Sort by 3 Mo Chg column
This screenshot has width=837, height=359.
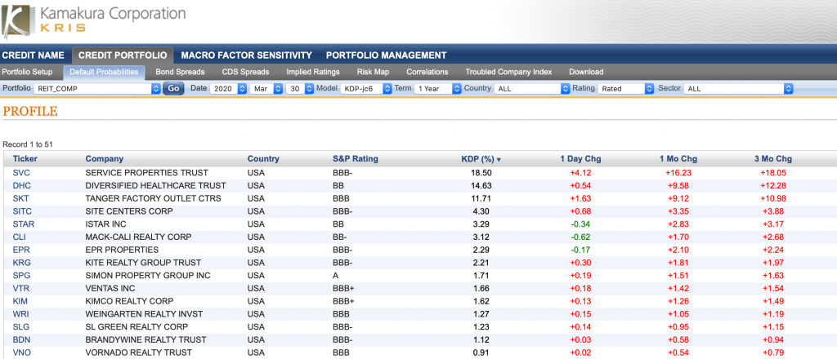click(x=773, y=159)
